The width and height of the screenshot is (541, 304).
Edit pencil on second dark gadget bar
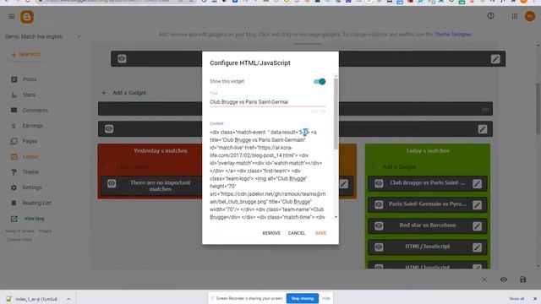tap(483, 129)
